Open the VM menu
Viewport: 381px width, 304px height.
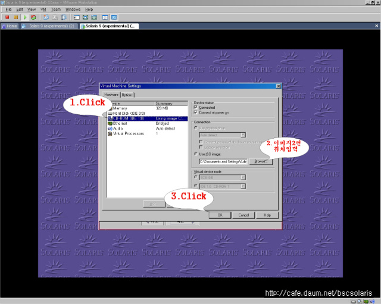43,10
